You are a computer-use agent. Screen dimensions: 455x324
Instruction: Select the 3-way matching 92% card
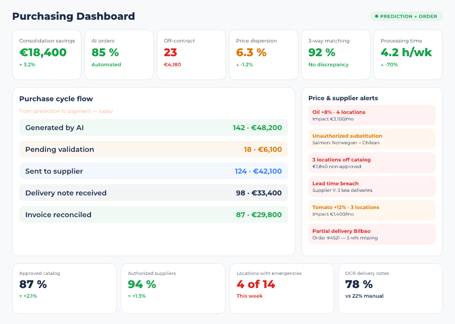[336, 55]
